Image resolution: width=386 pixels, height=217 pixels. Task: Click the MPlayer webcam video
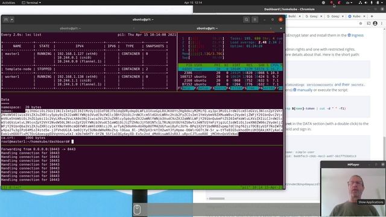coord(353,192)
